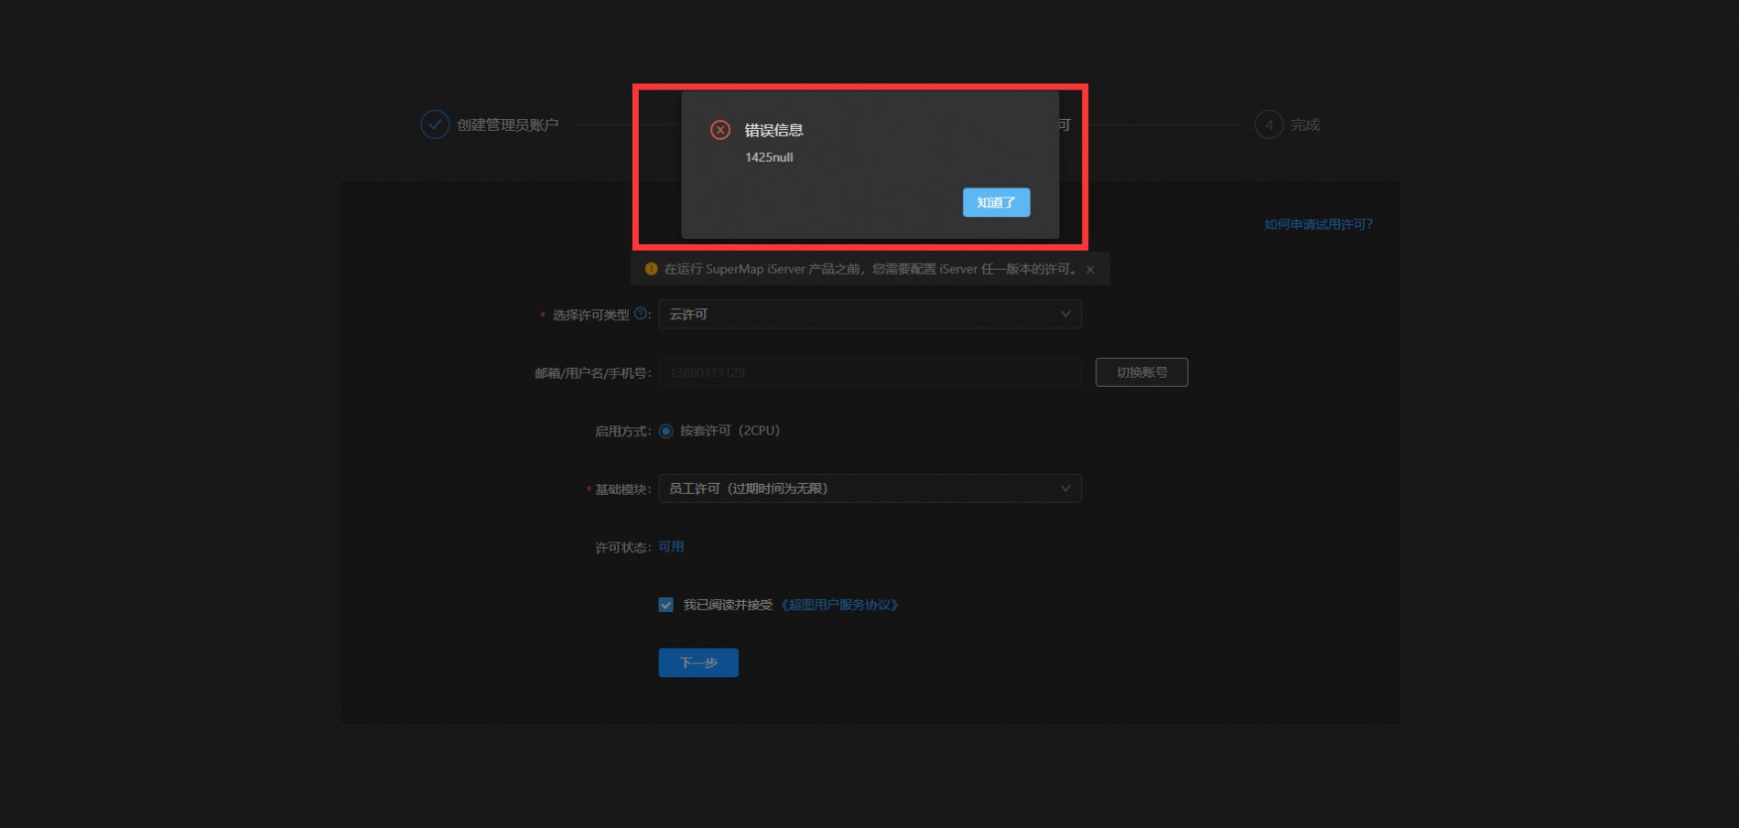The height and width of the screenshot is (828, 1739).
Task: Click the 1425null error message text
Action: pos(769,157)
